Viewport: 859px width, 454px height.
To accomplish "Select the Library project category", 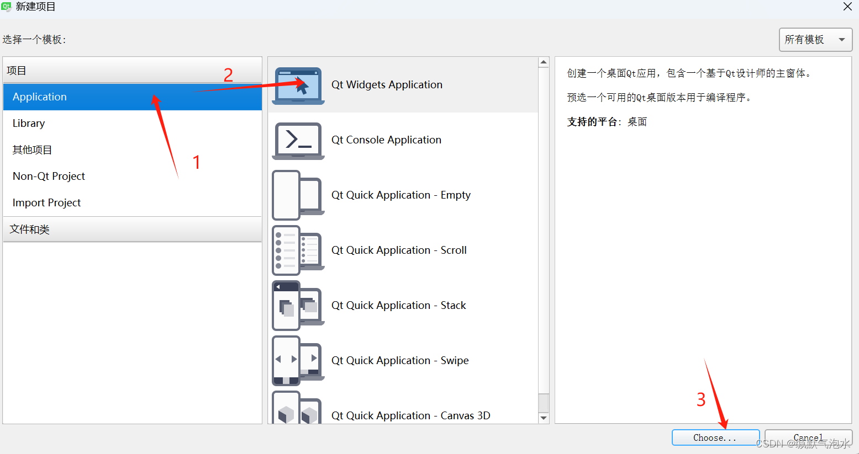I will (133, 123).
